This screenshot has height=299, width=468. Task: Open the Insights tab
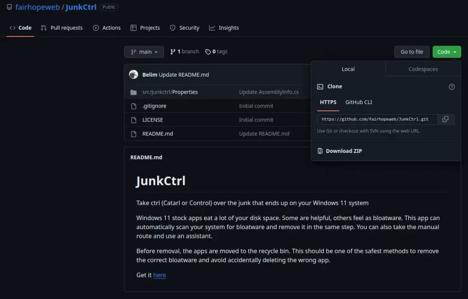pos(224,28)
